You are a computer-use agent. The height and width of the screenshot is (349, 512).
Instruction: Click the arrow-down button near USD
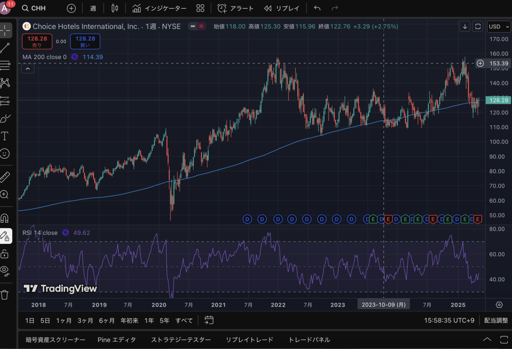pyautogui.click(x=465, y=26)
